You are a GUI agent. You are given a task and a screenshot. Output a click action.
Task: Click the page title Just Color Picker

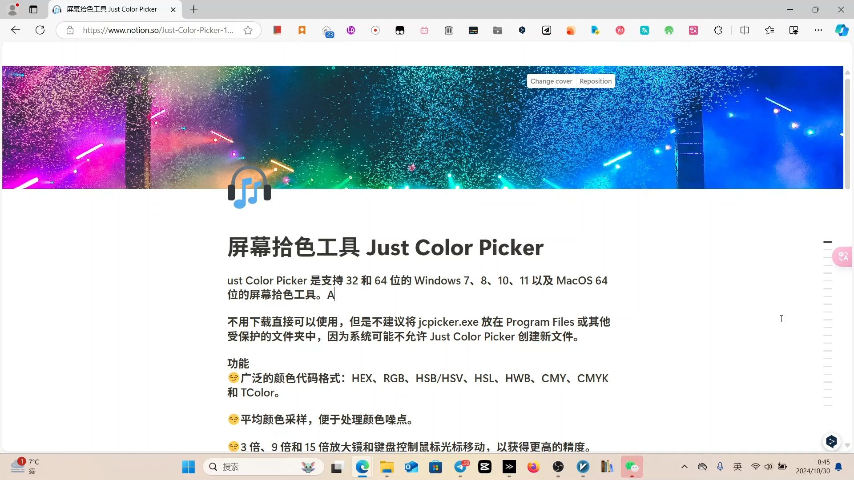pyautogui.click(x=385, y=248)
